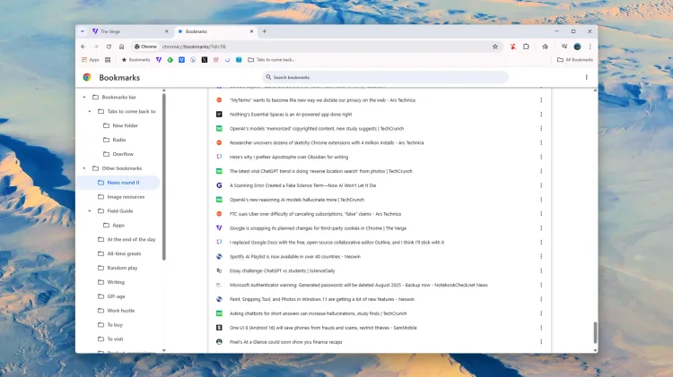Open more actions for the Spotify AI Playlist bookmark
This screenshot has height=377, width=673.
541,257
